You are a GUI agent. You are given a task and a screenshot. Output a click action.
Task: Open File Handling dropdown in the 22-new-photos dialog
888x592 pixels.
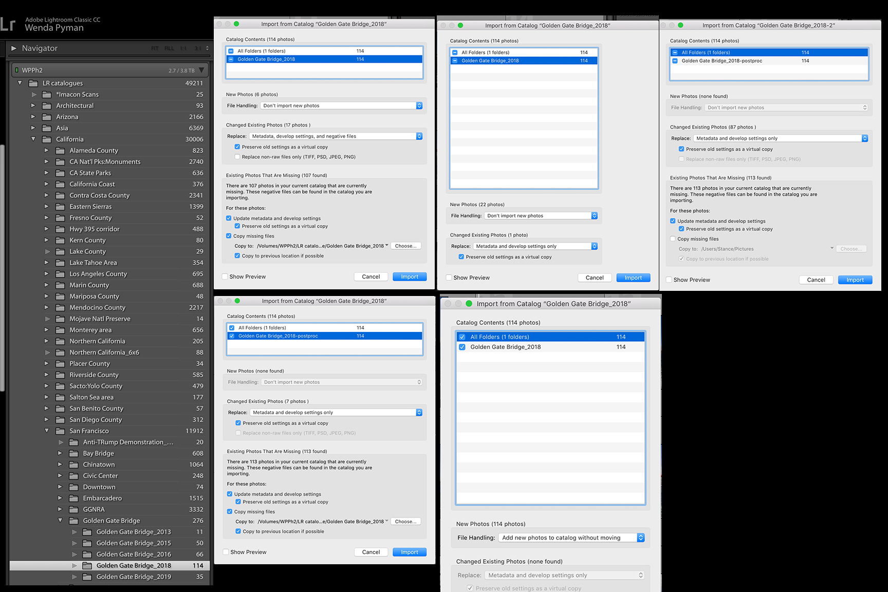541,216
